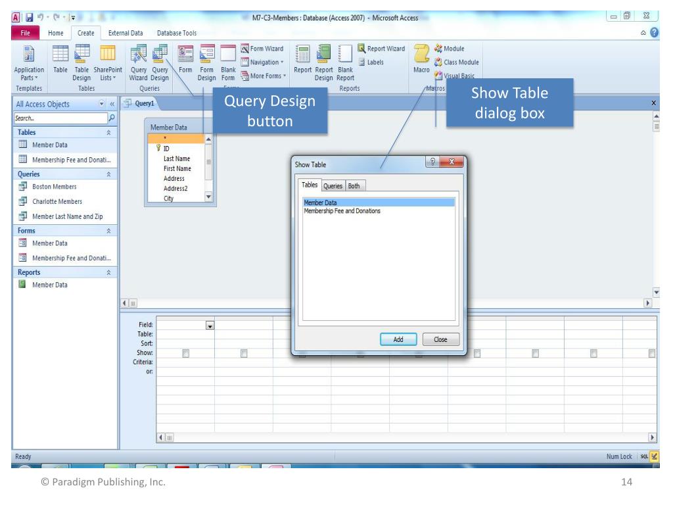This screenshot has height=505, width=673.
Task: Select Member Data in Show Table list
Action: 379,203
